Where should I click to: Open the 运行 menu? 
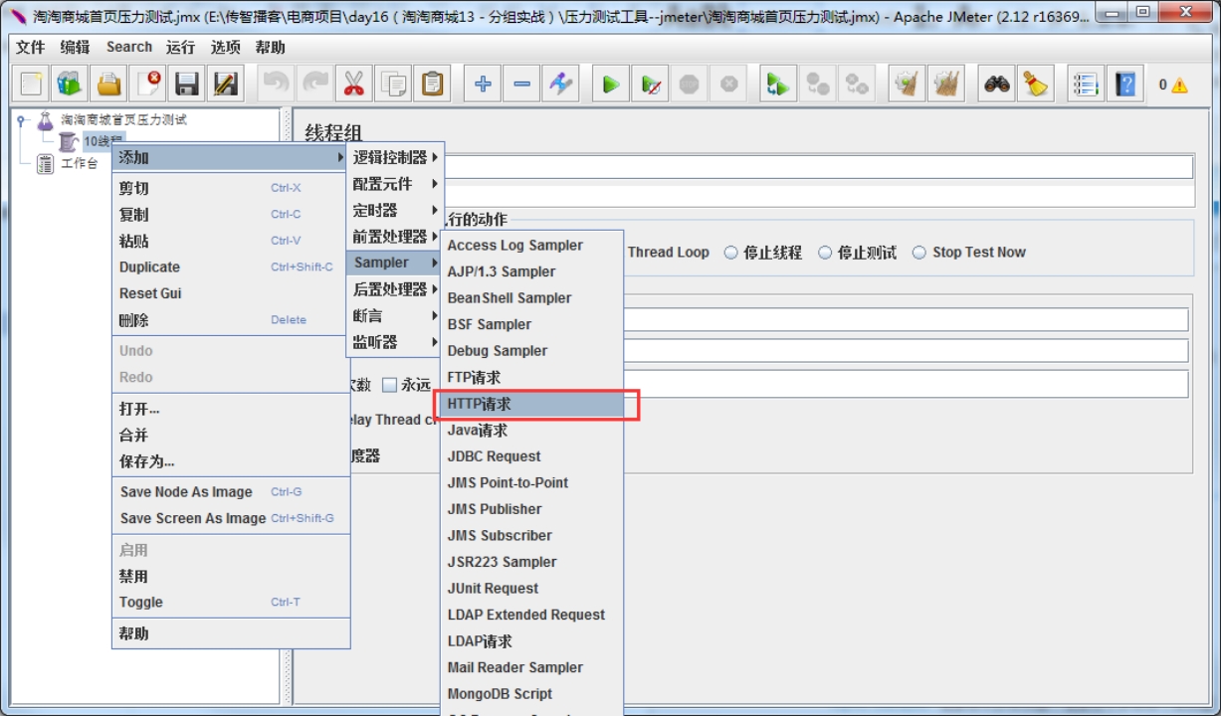coord(181,47)
